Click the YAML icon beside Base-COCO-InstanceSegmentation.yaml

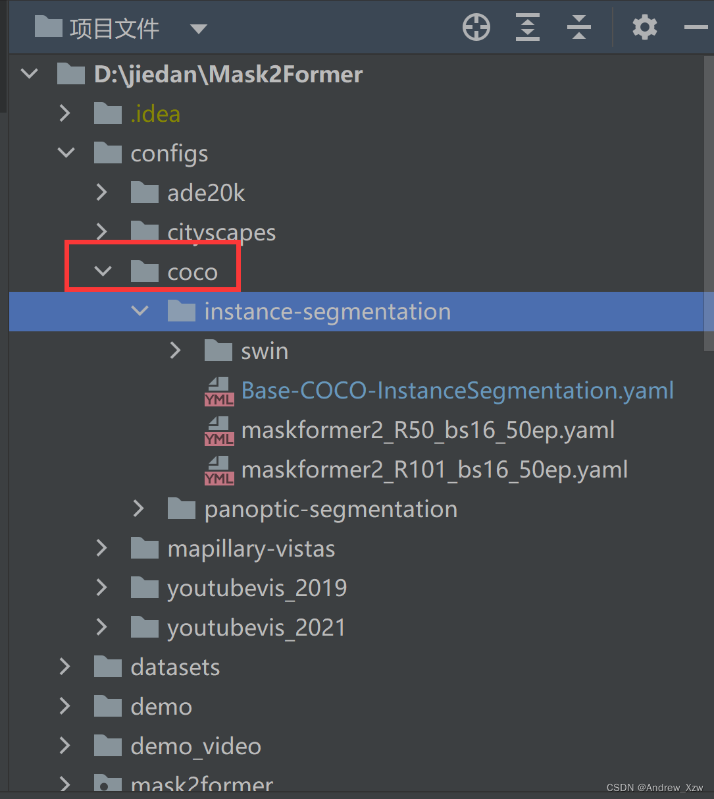click(x=219, y=390)
